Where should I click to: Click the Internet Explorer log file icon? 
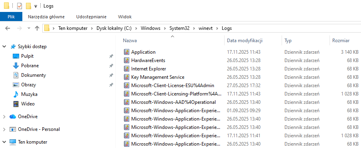(126, 69)
